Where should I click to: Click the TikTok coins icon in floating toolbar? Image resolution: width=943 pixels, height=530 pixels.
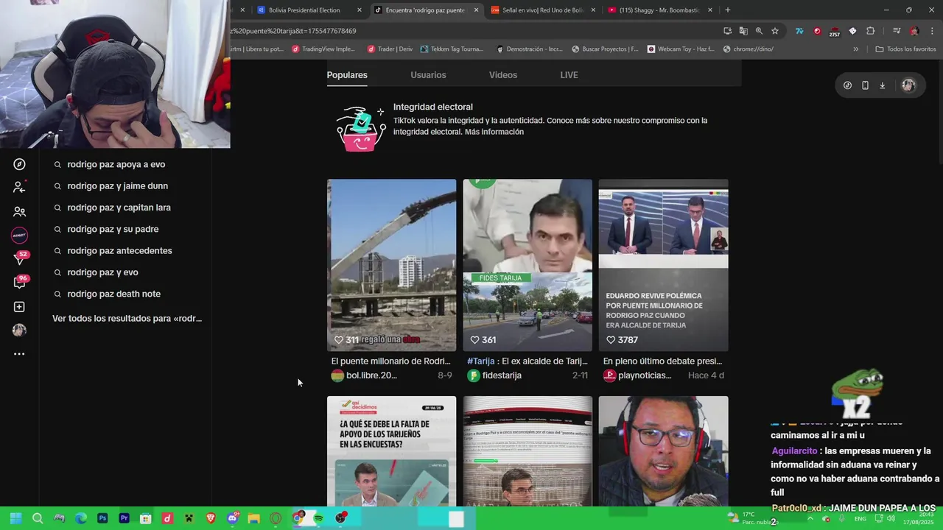pos(847,85)
